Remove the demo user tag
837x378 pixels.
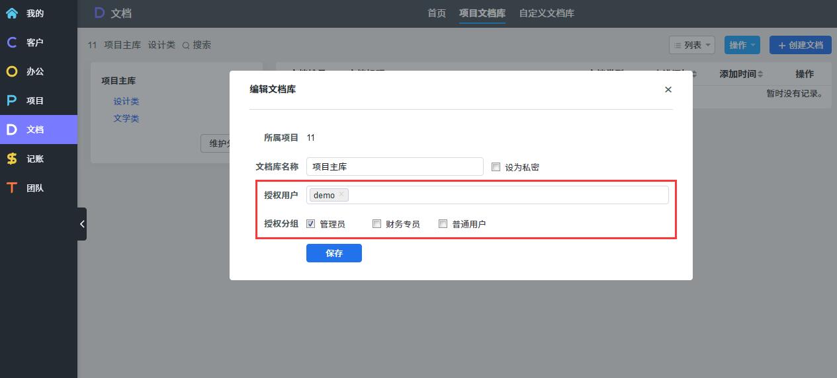(x=341, y=195)
